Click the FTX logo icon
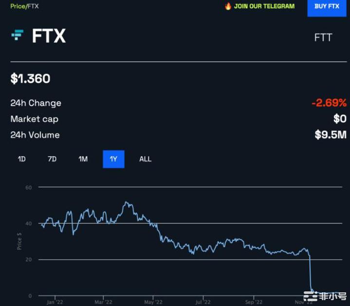Screen dimensions: 350x306 18,35
